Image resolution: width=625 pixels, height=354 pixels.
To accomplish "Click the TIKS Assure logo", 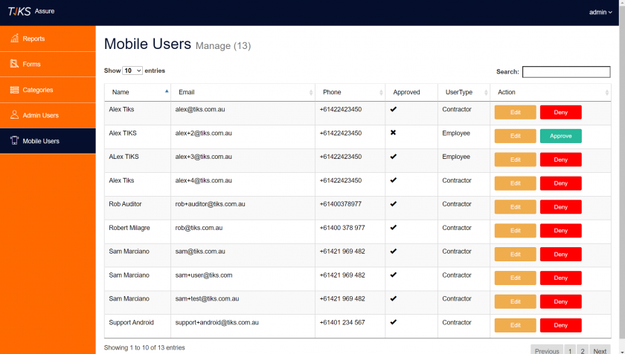I will click(31, 12).
